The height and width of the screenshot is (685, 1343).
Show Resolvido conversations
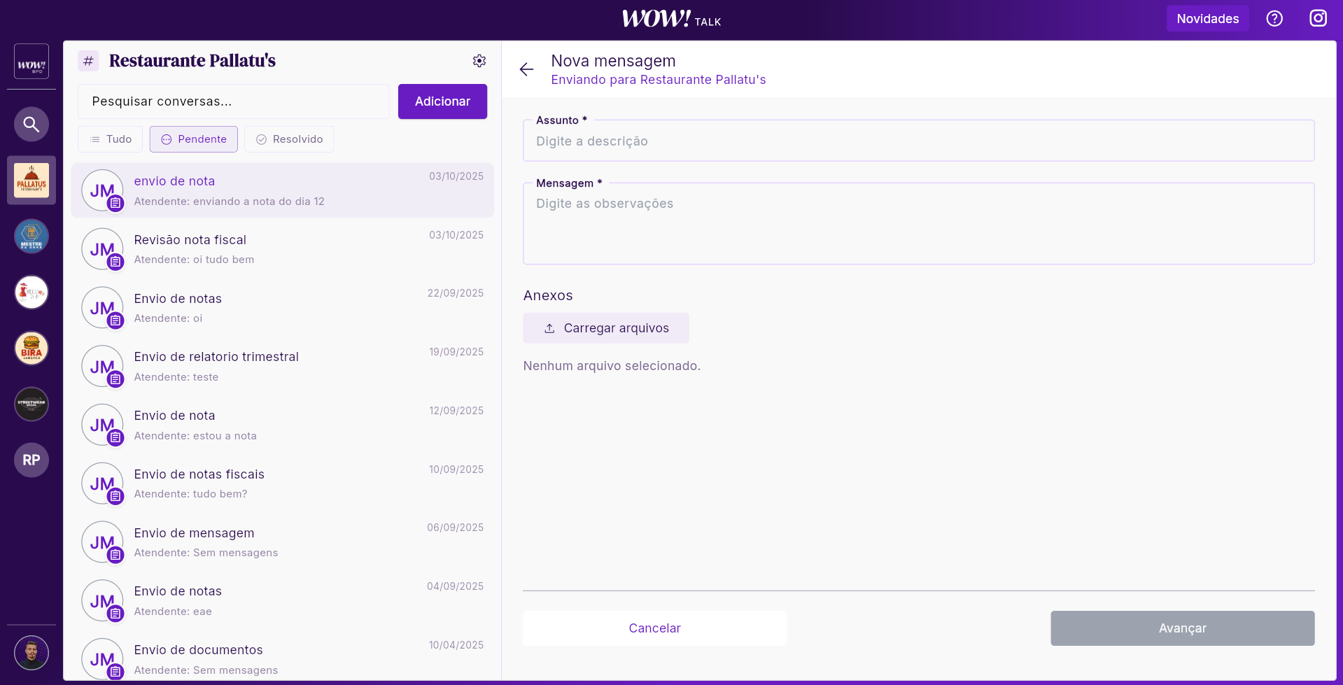[x=289, y=139]
